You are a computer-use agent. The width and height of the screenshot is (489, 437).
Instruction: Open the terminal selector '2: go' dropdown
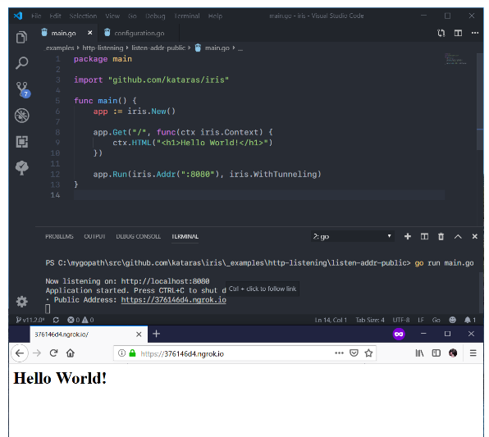pyautogui.click(x=353, y=236)
